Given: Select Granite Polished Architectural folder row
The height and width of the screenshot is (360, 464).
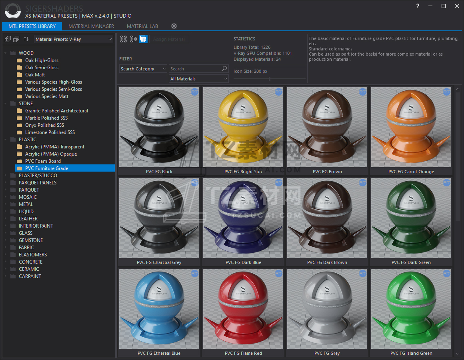Looking at the screenshot, I should 65,111.
